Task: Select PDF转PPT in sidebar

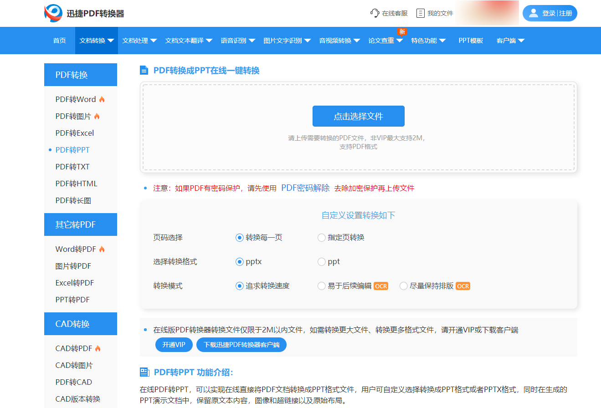Action: 72,150
